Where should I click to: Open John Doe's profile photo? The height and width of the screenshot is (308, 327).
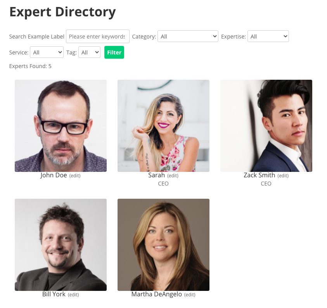[x=61, y=126]
